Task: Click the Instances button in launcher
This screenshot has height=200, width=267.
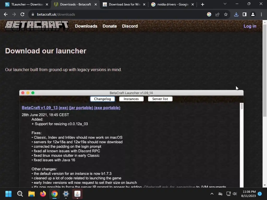Action: (131, 99)
